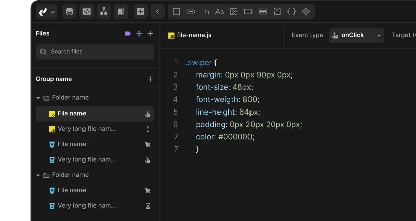Select the video camera element tool
416x221 pixels.
(x=248, y=12)
